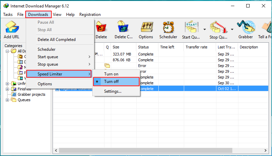Open the Registration menu
Viewport: 272px width, 156px height.
click(90, 15)
